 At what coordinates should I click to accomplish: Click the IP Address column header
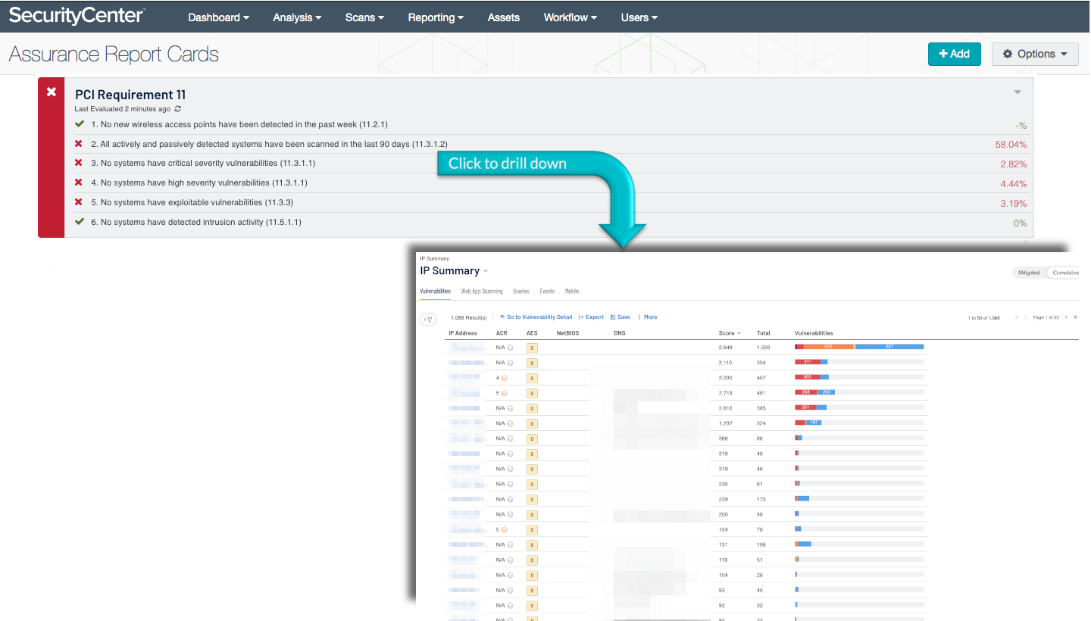(463, 333)
